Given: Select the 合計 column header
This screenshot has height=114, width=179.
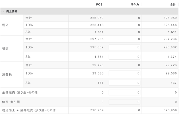Looking at the screenshot, I should pos(173,5).
